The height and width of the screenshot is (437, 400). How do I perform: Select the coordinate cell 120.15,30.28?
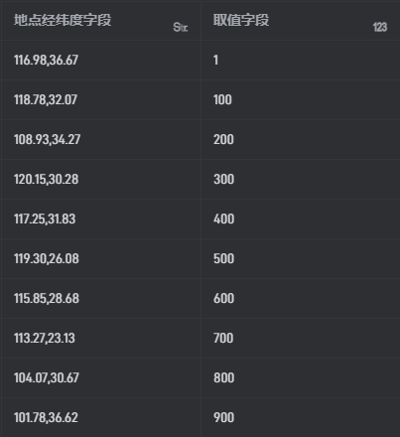(101, 179)
